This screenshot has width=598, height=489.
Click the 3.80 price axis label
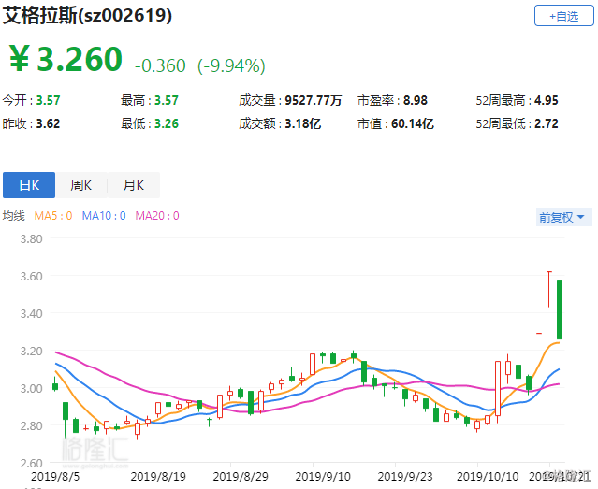tap(31, 239)
